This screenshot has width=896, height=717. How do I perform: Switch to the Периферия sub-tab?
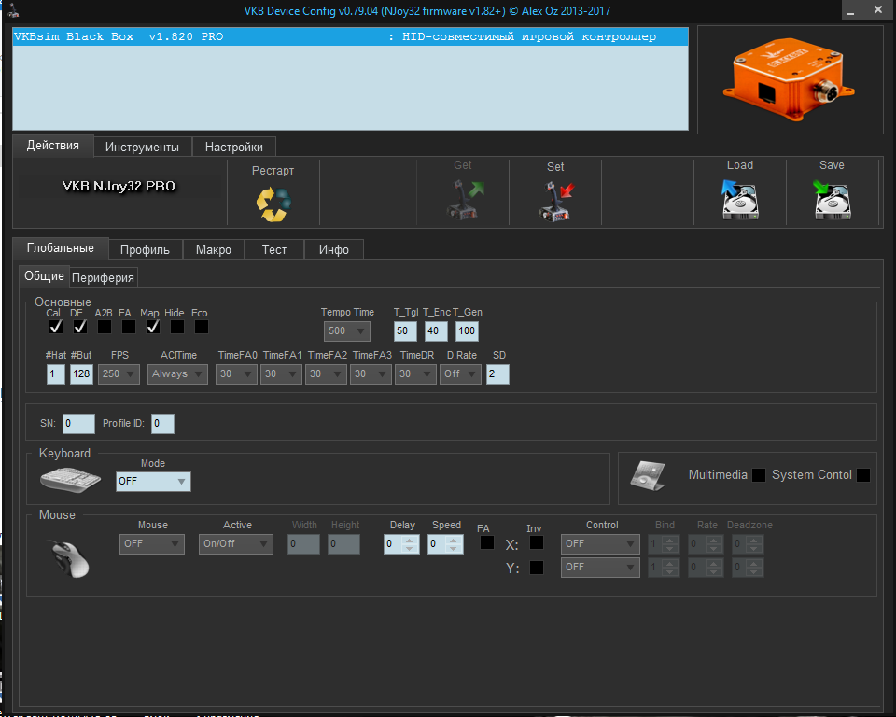pos(103,278)
